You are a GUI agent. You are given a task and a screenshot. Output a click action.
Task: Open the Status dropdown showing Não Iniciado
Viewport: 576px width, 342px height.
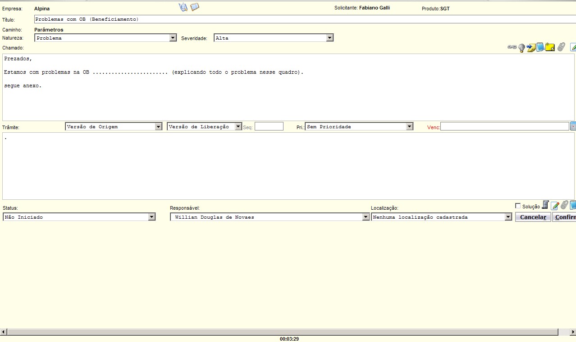[x=152, y=217]
